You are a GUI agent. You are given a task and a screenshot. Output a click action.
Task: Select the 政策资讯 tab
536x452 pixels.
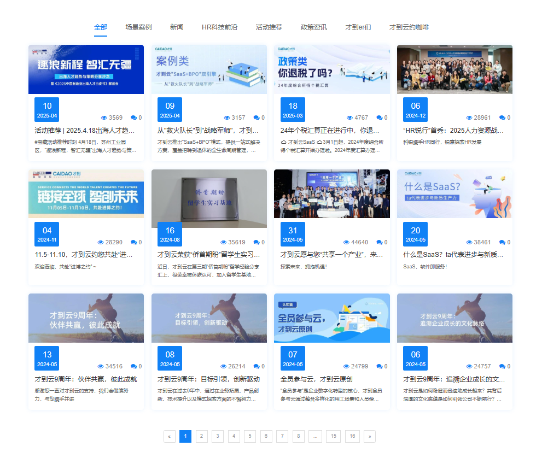[x=314, y=27]
